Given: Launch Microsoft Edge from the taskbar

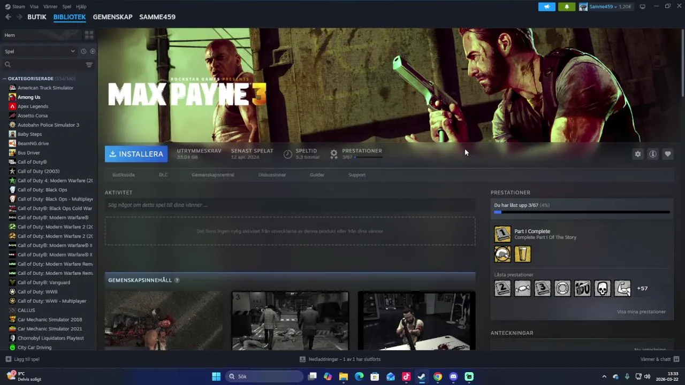Looking at the screenshot, I should [x=359, y=376].
